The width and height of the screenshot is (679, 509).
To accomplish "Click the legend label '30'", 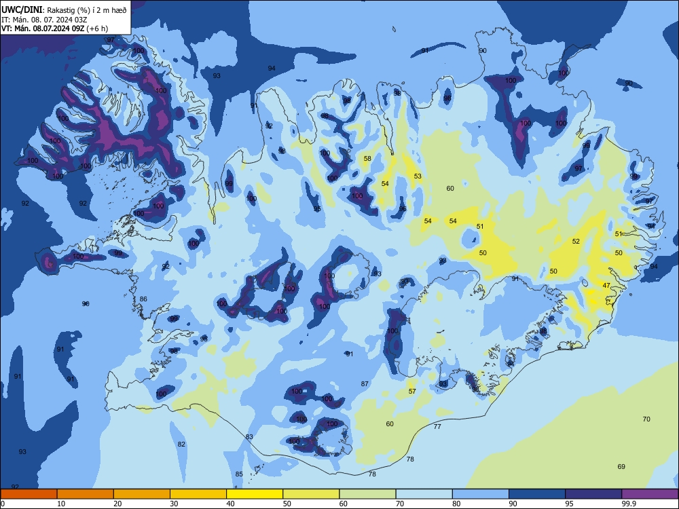I will tap(174, 504).
